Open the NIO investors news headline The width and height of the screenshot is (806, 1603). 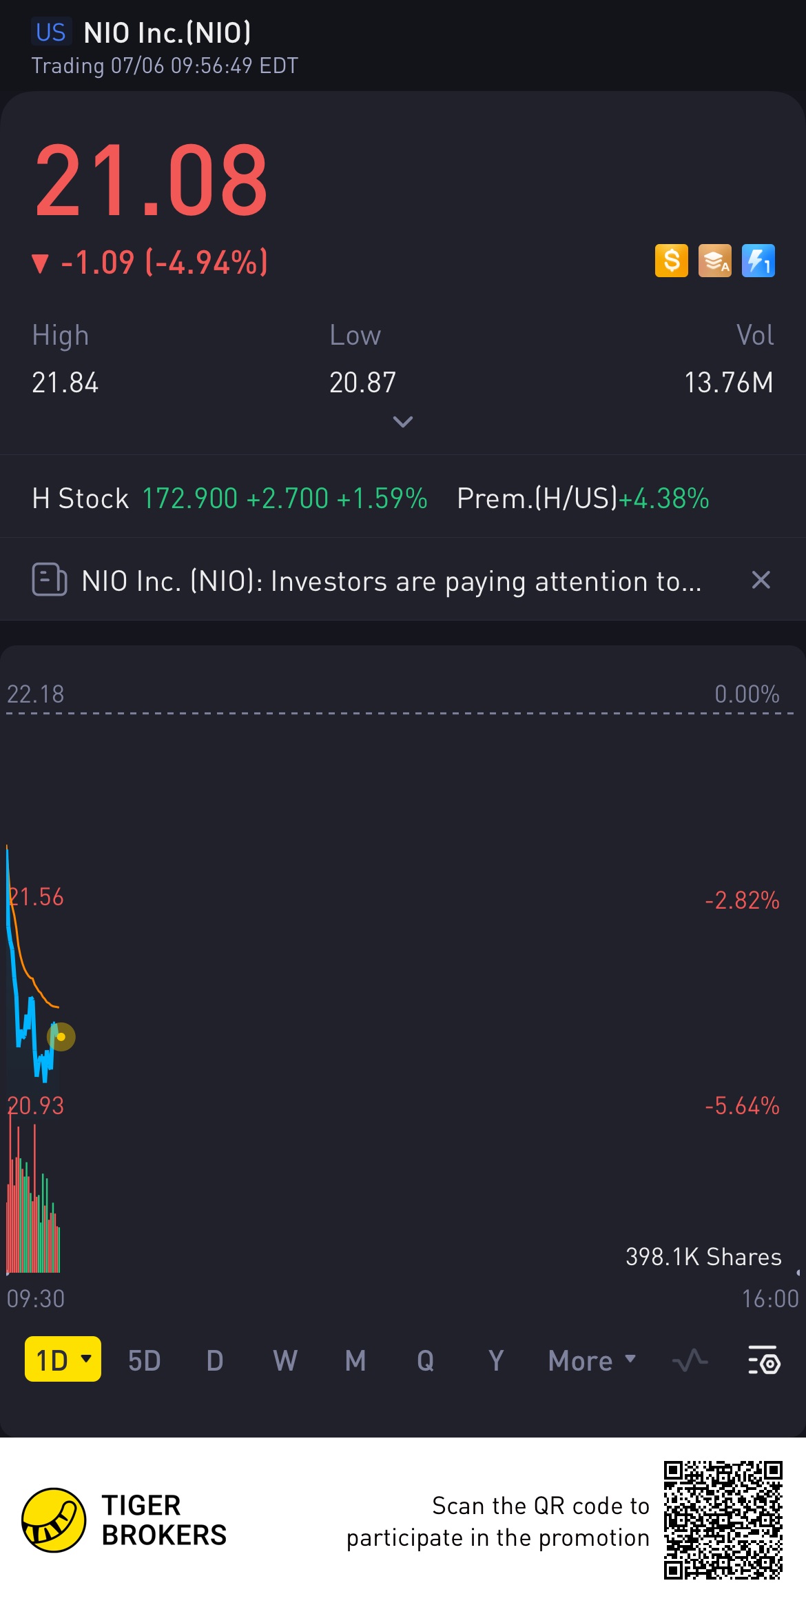(391, 581)
